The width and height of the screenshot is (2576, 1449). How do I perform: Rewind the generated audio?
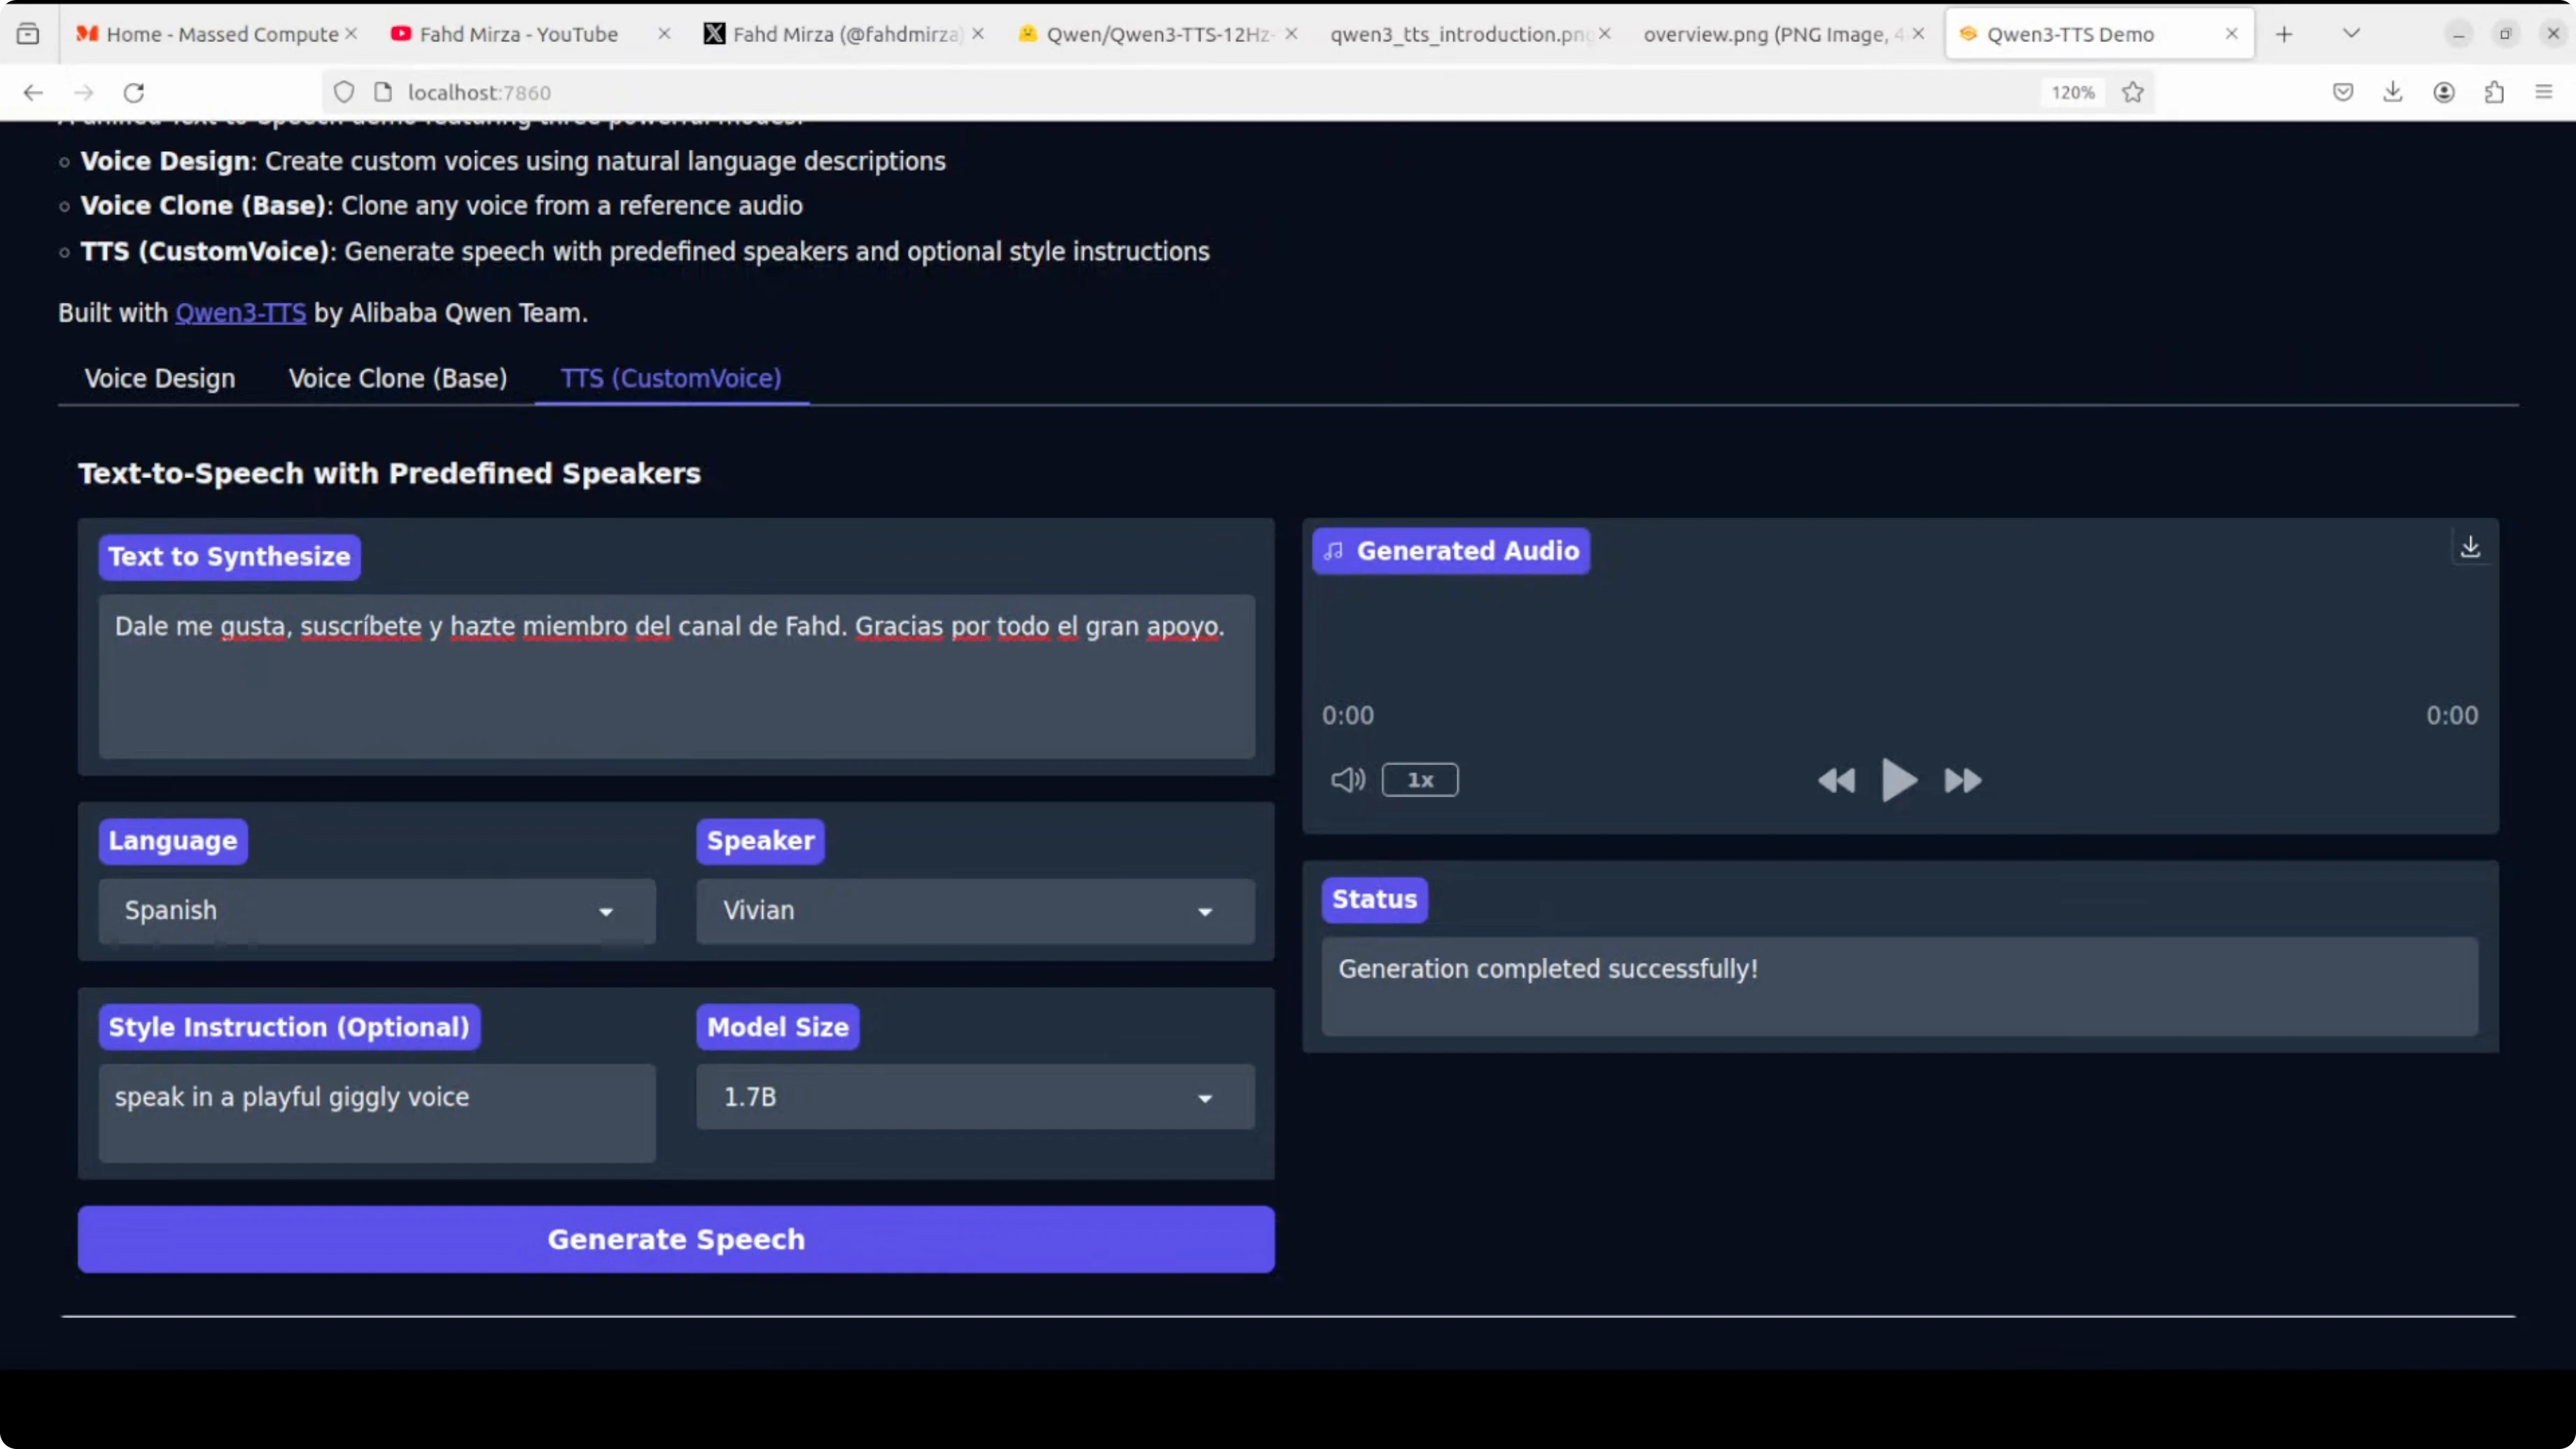coord(1836,780)
